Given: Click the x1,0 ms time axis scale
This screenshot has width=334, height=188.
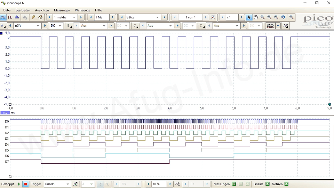Looking at the screenshot, I should pos(5,113).
